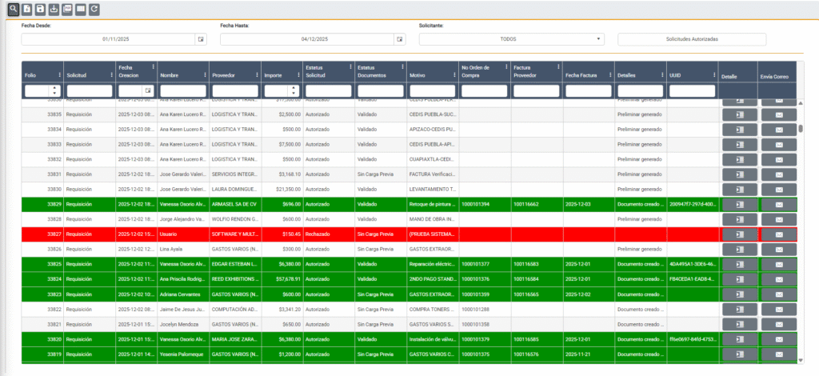The image size is (819, 376).
Task: Click the UUID column filter input
Action: tap(692, 90)
